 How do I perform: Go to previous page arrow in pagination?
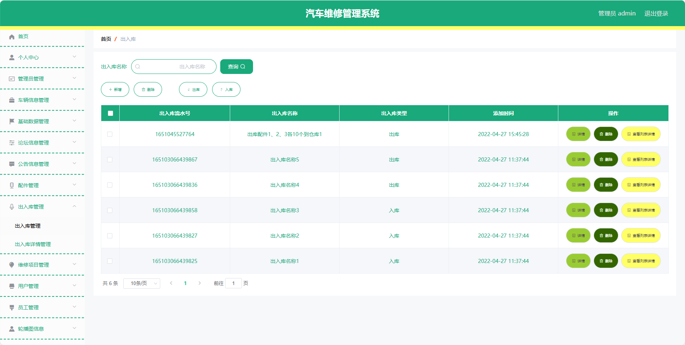171,283
